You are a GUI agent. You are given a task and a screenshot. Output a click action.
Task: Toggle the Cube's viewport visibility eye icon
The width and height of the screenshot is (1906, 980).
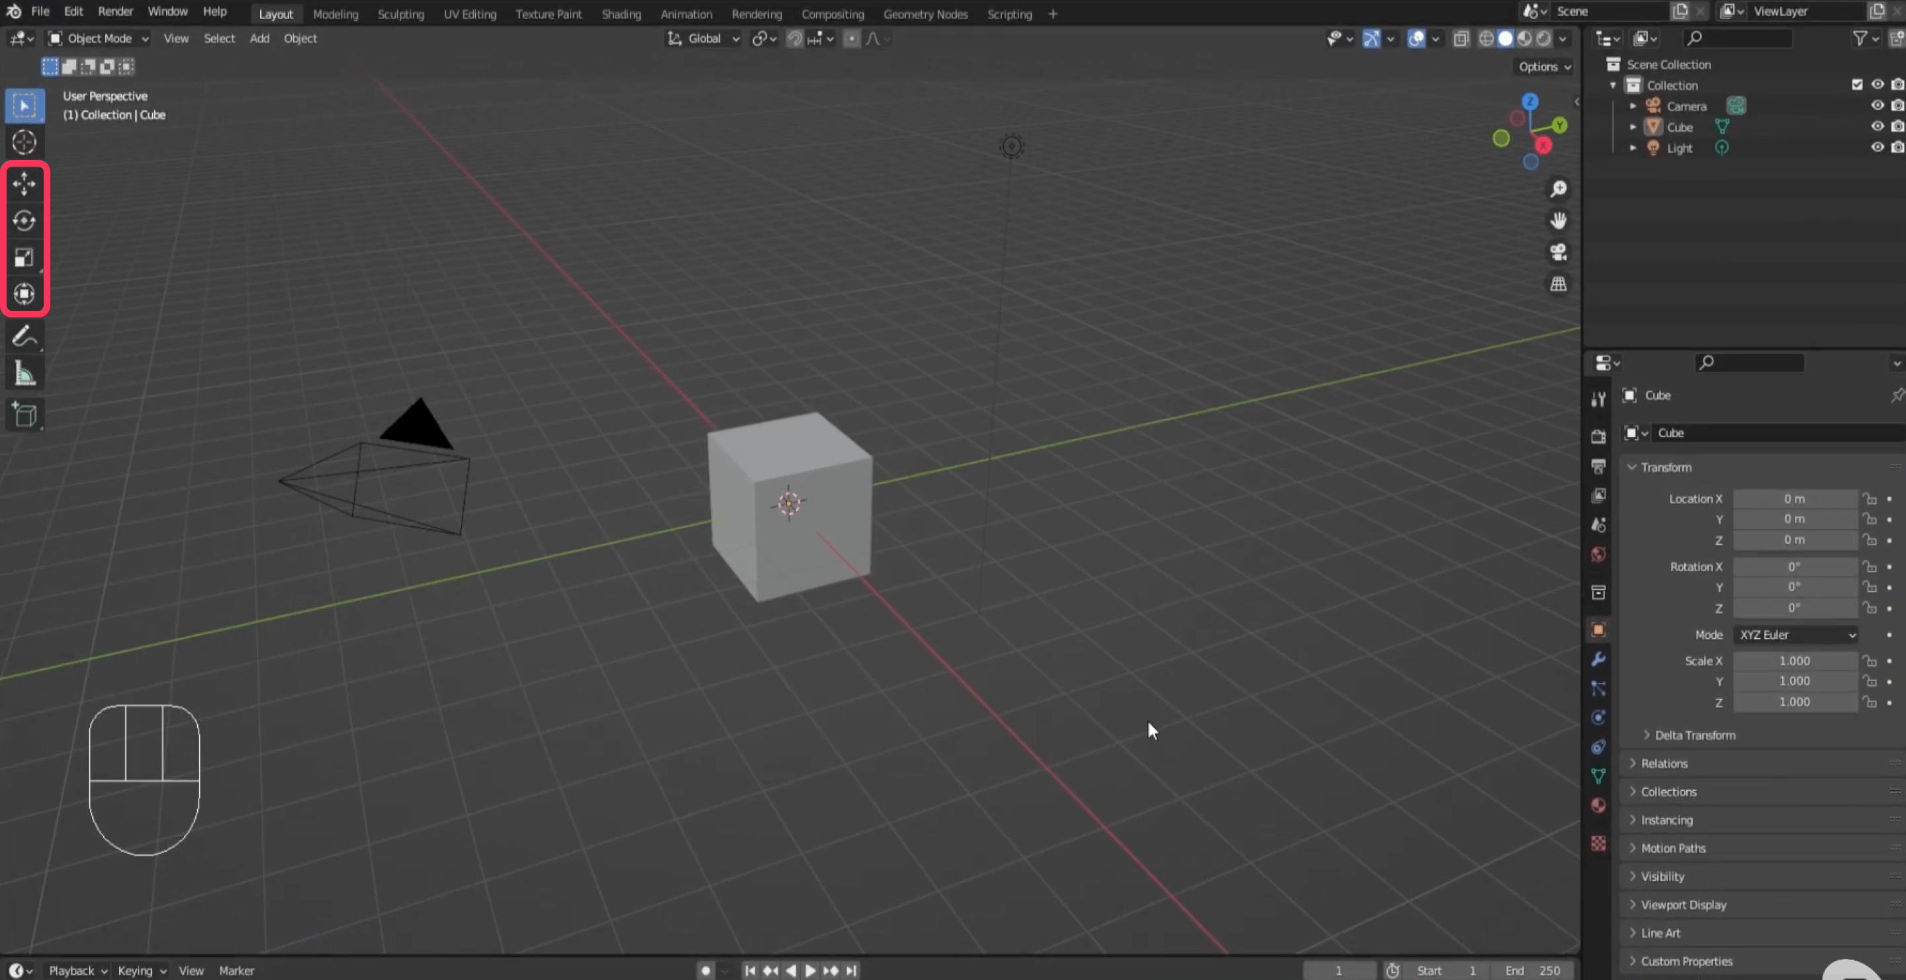pyautogui.click(x=1878, y=126)
